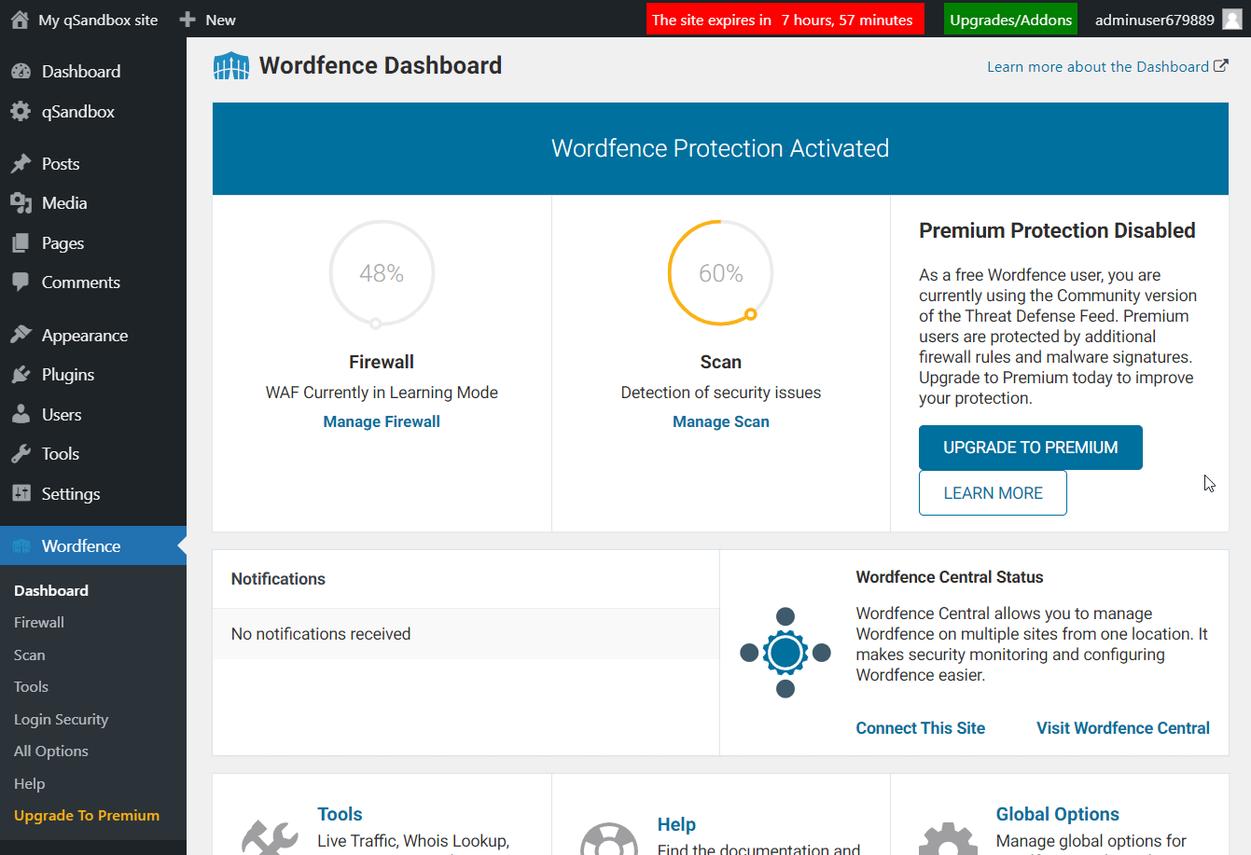
Task: Click the Scan 60% status circle
Action: (x=721, y=273)
